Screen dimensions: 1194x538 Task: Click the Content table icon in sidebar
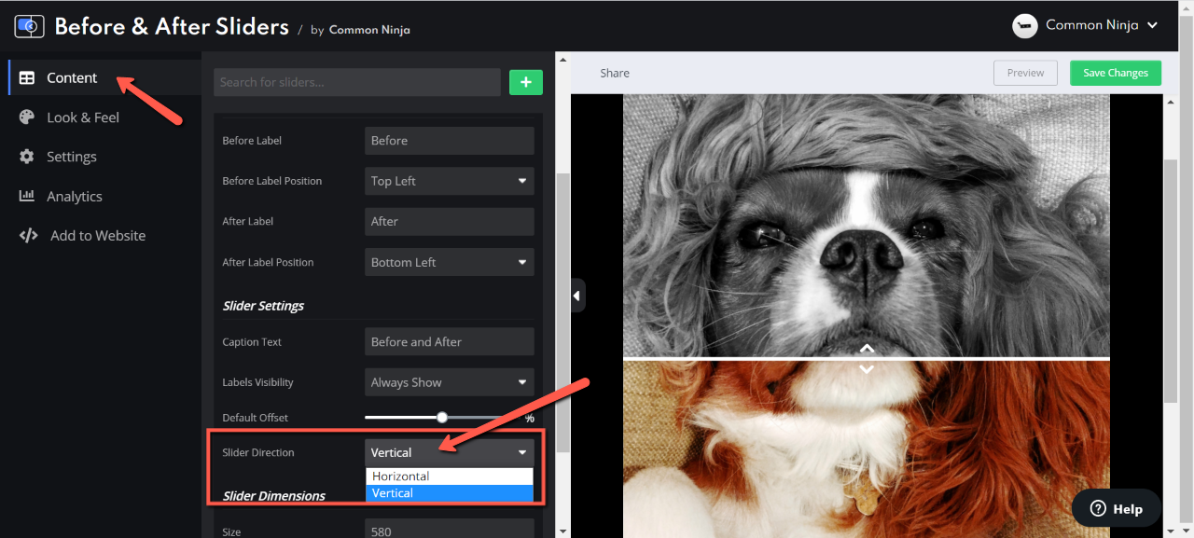pos(27,78)
